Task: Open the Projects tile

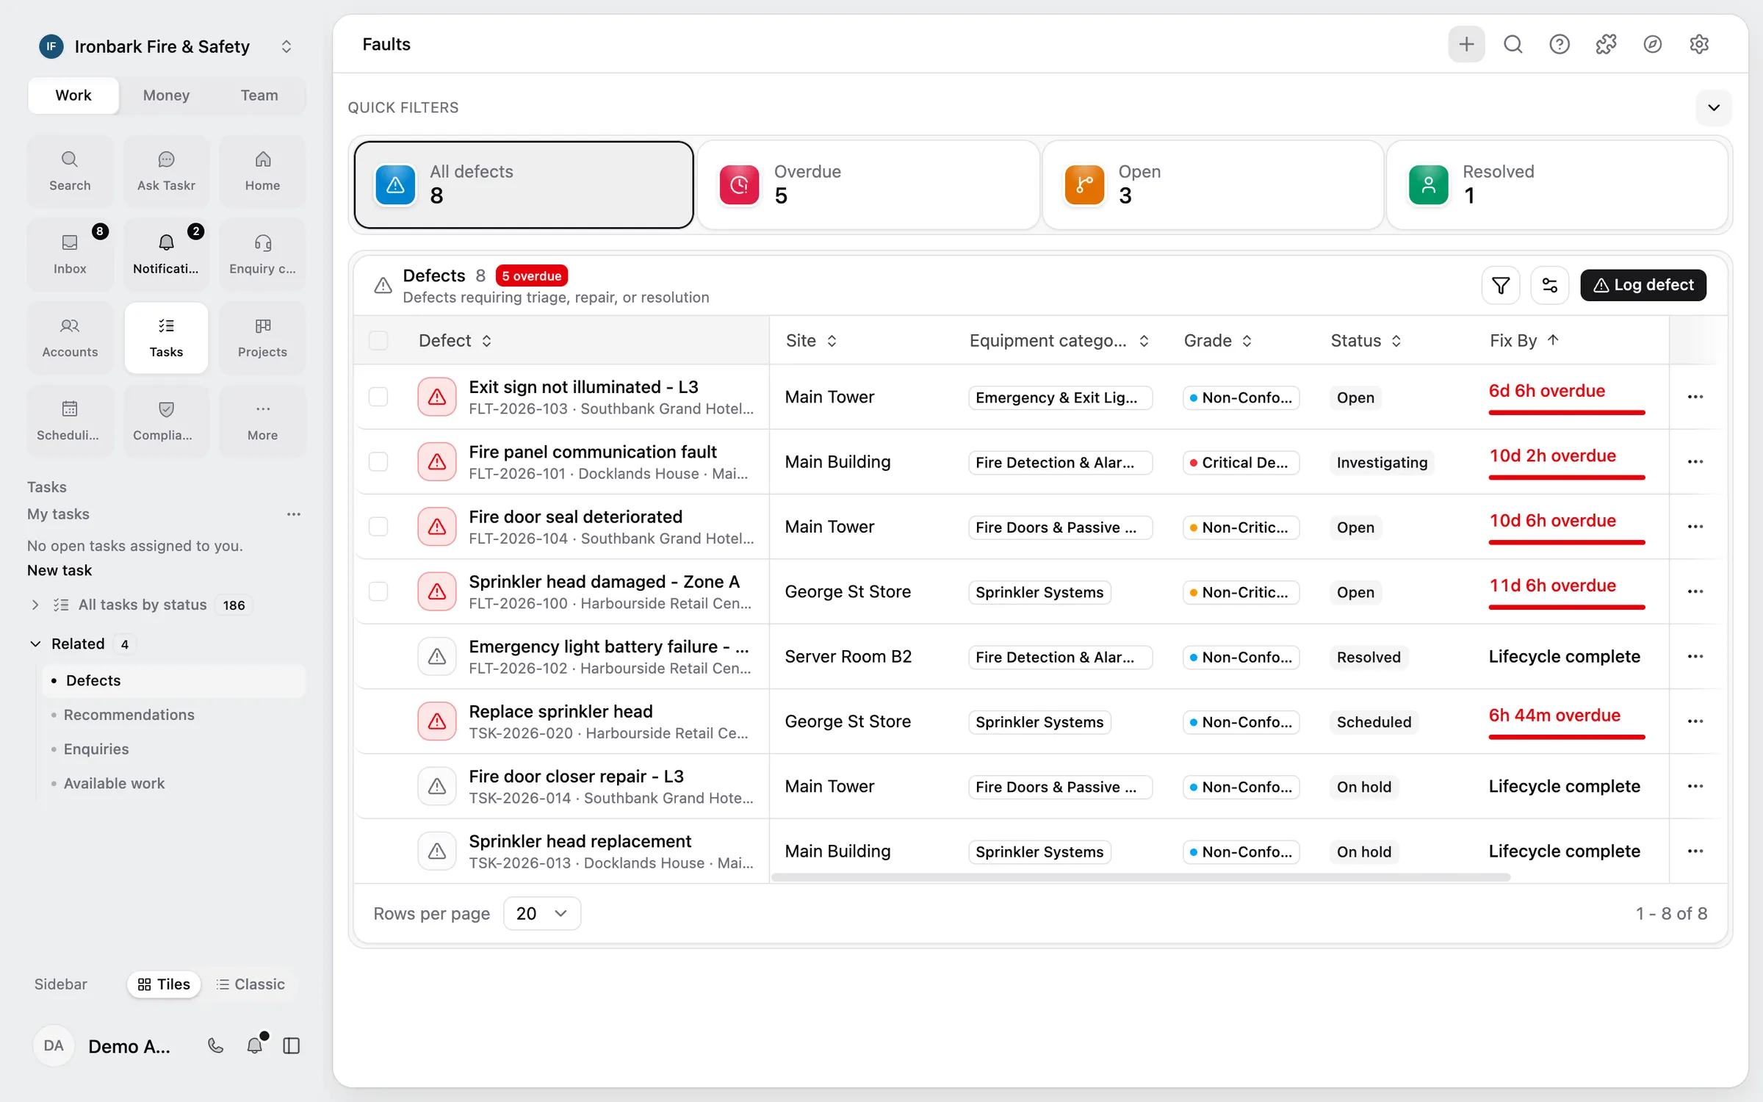Action: [x=262, y=338]
